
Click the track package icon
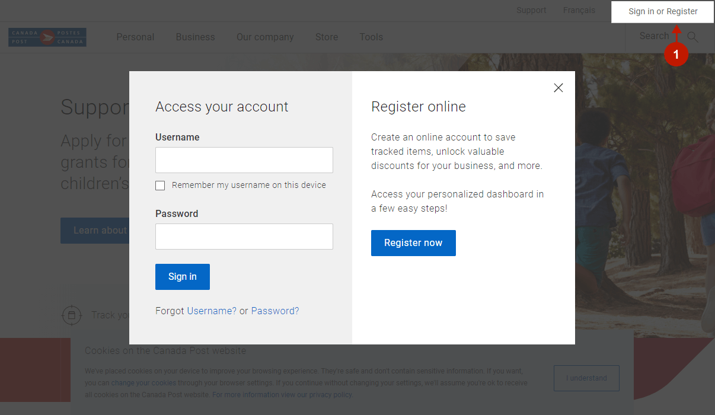tap(72, 315)
